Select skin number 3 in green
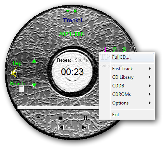 click(x=124, y=50)
